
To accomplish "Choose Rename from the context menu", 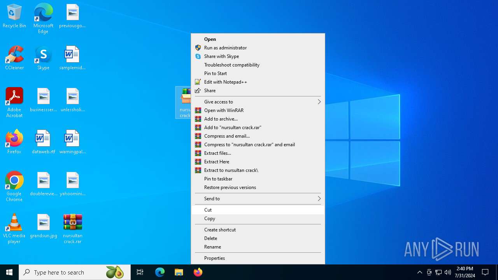I will [x=258, y=247].
